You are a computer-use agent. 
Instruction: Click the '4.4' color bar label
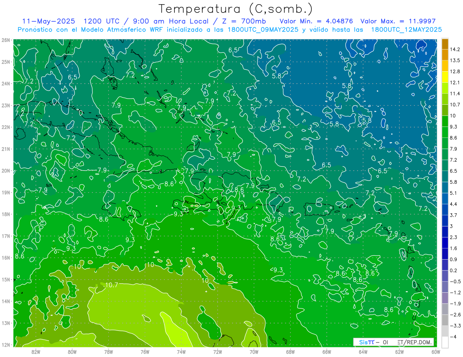(454, 204)
